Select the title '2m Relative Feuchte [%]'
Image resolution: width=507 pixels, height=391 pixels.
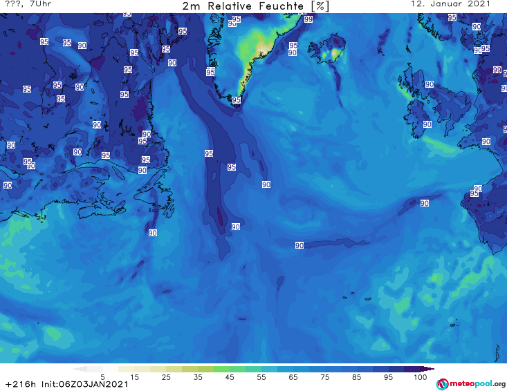click(256, 6)
